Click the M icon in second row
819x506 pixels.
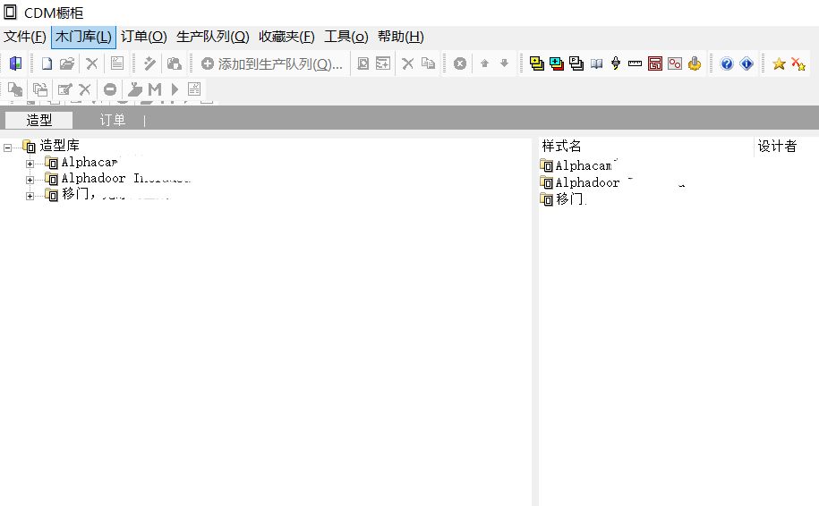(x=155, y=89)
